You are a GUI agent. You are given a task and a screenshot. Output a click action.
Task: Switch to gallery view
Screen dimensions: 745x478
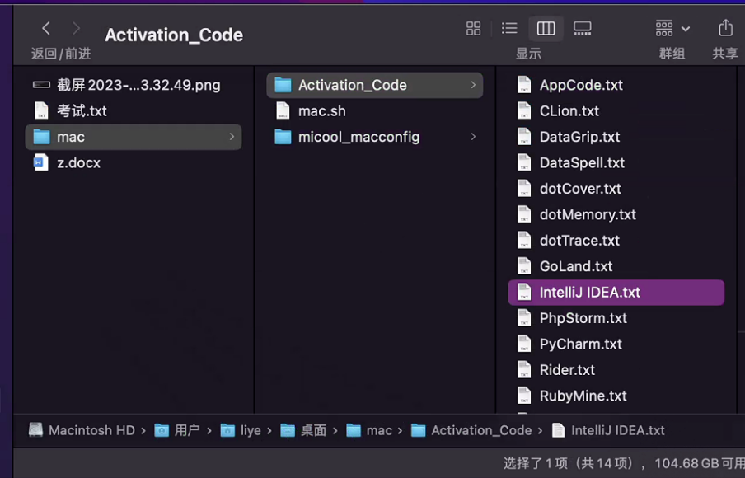click(x=583, y=29)
